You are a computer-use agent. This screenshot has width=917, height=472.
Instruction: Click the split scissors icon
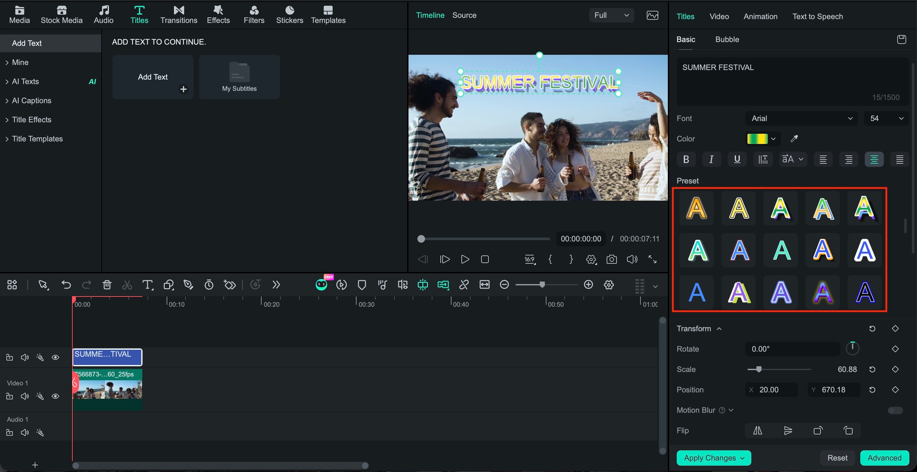coord(127,285)
